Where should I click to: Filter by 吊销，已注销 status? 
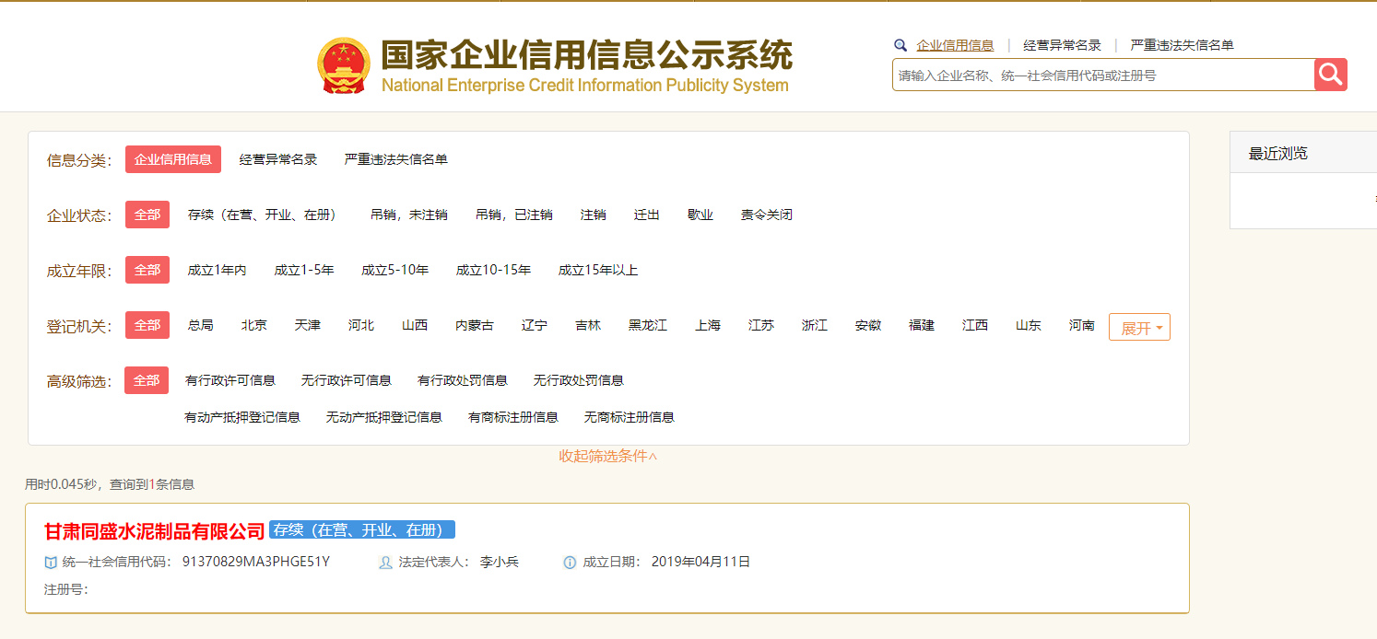pos(514,215)
